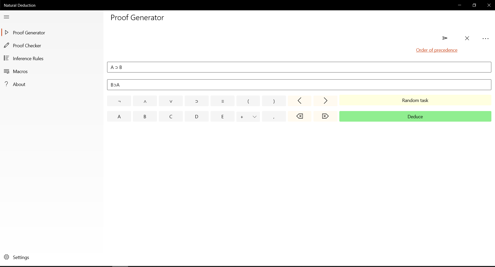The height and width of the screenshot is (267, 495).
Task: Open the Order of precedence link
Action: [437, 50]
